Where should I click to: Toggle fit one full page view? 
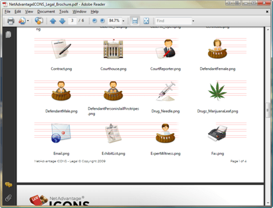tap(146, 21)
